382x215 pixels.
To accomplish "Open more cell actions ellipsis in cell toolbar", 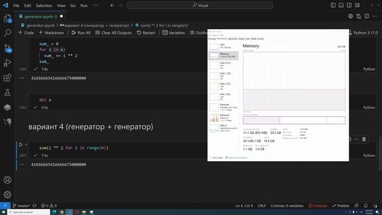I will click(x=356, y=139).
